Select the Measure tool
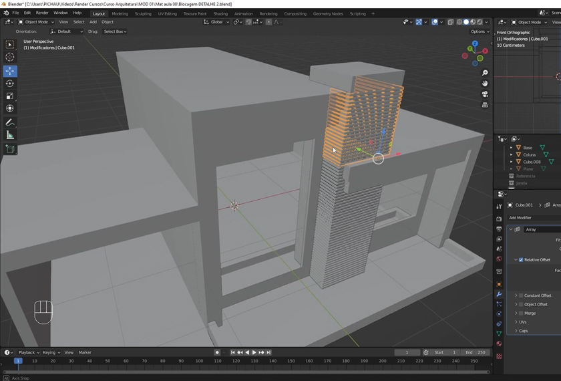This screenshot has width=561, height=381. pyautogui.click(x=10, y=135)
